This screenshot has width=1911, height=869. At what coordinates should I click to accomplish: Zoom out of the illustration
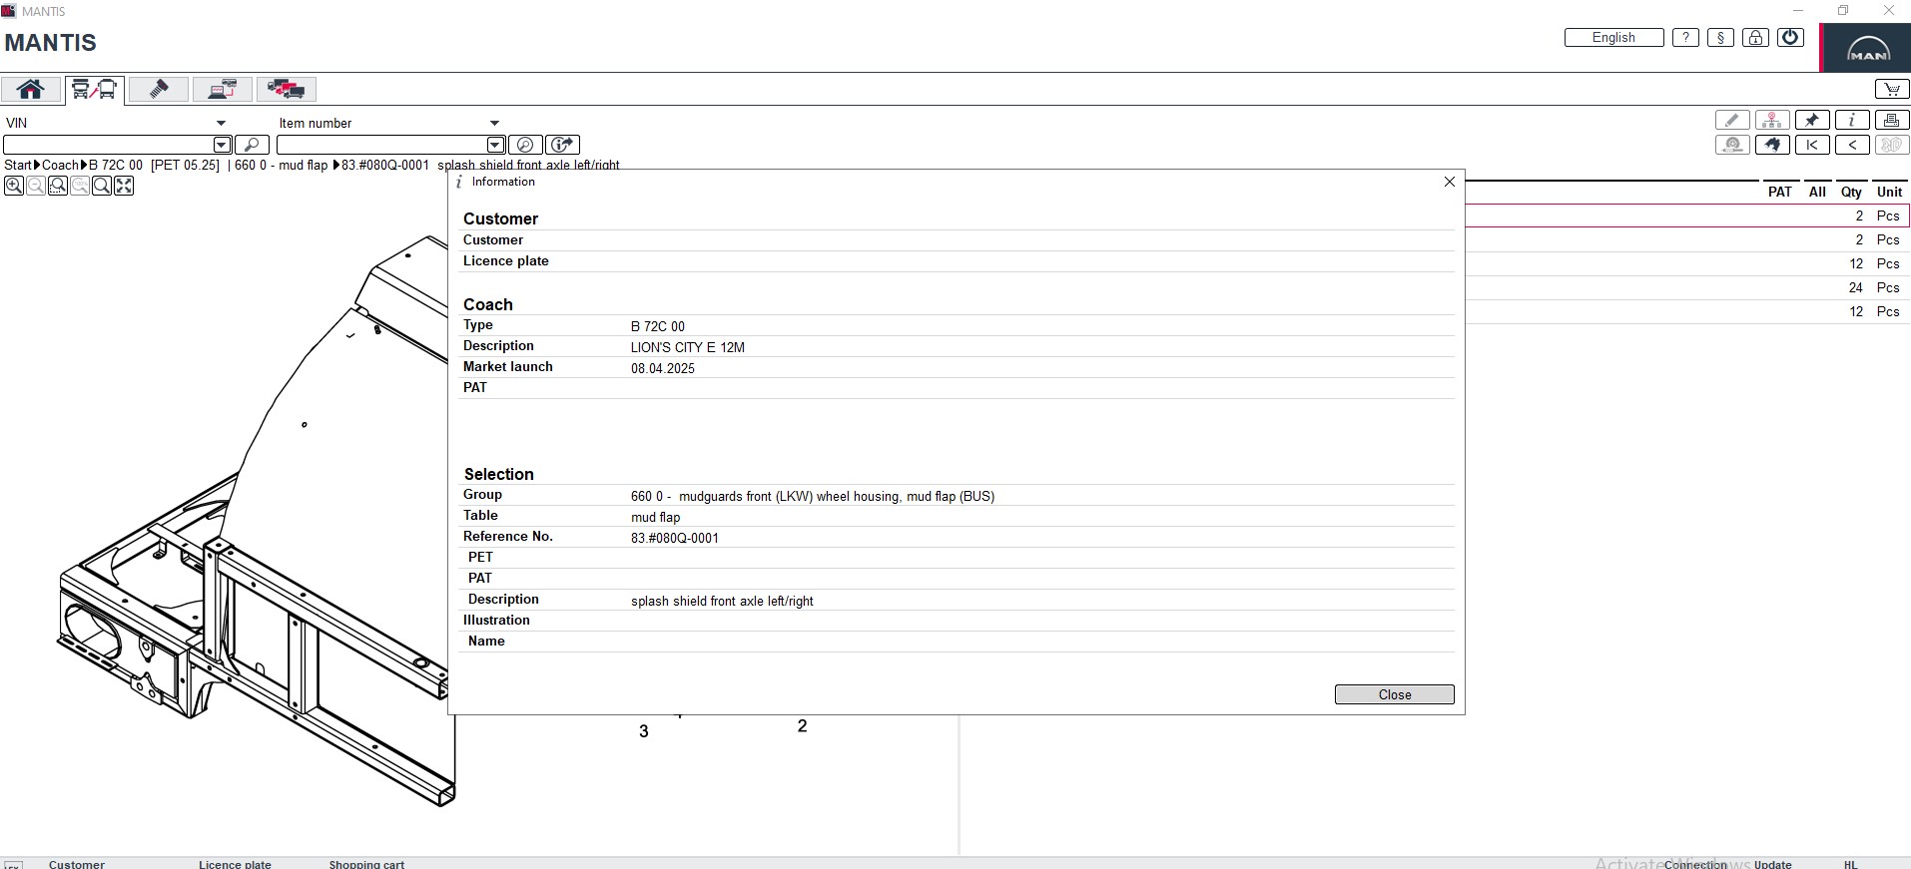pos(36,186)
